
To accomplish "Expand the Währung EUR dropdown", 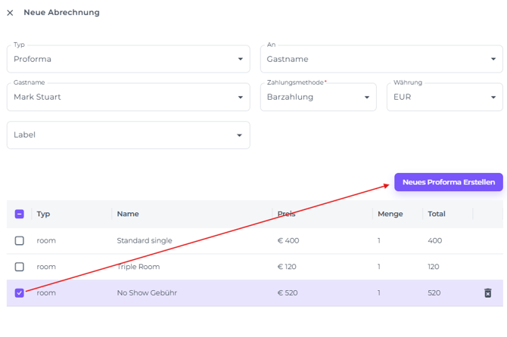I will pyautogui.click(x=444, y=97).
